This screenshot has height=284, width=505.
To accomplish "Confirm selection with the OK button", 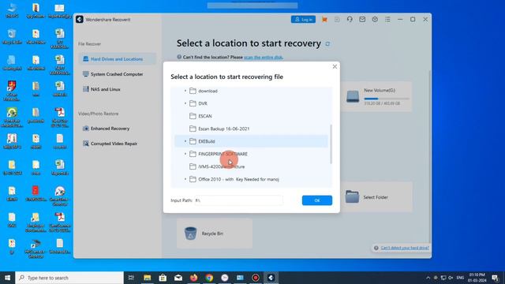I will click(x=317, y=200).
